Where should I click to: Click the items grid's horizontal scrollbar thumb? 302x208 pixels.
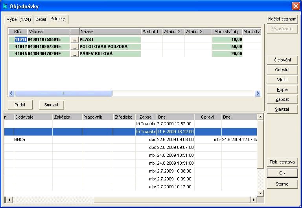pyautogui.click(x=64, y=93)
